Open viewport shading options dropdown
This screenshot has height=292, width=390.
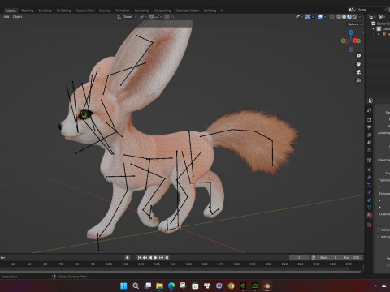(x=360, y=17)
